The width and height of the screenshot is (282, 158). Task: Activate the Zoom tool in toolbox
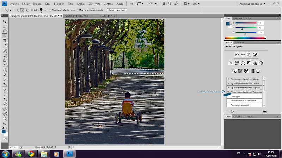5,123
